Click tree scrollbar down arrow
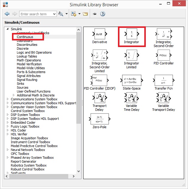Viewport: 188px width, 189px height. (x=78, y=171)
